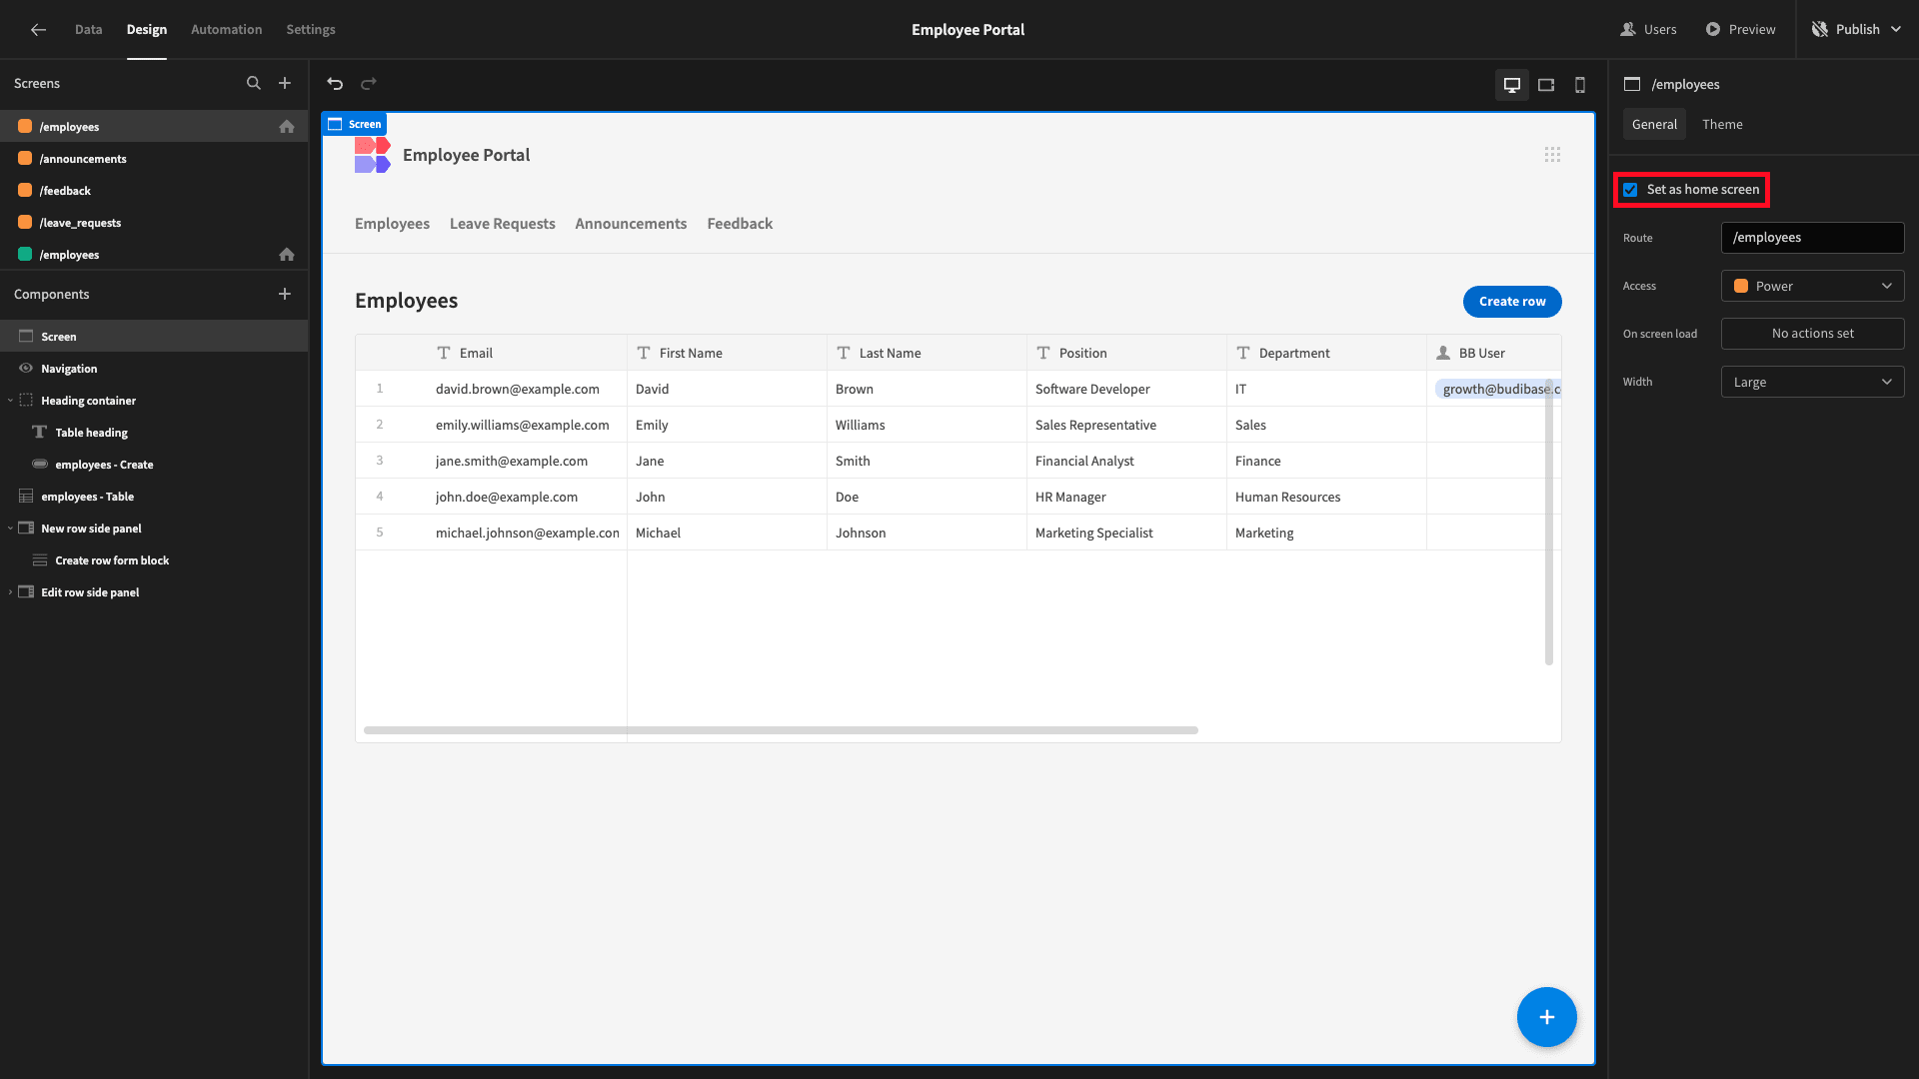
Task: Click No actions set button
Action: 1812,334
